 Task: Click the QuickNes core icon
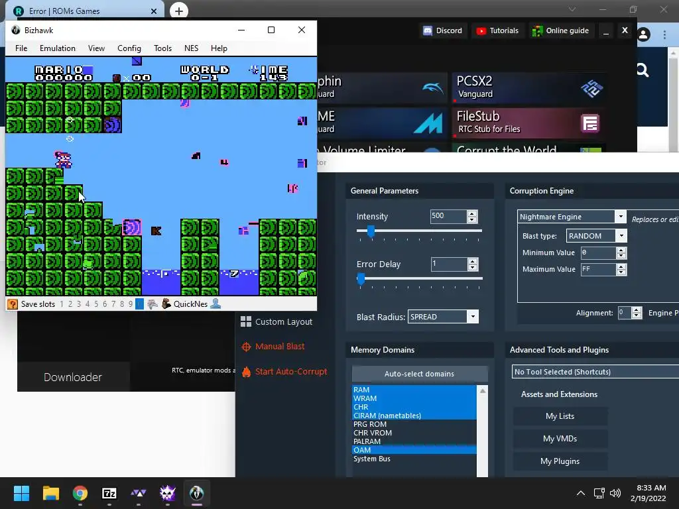pos(166,304)
